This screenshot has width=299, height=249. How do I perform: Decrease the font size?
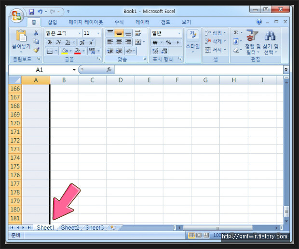pyautogui.click(x=91, y=42)
